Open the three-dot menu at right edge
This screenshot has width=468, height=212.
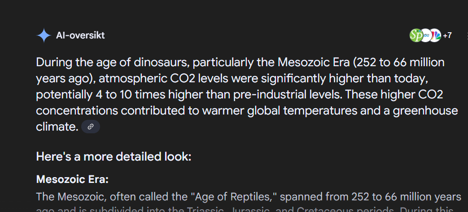467,36
